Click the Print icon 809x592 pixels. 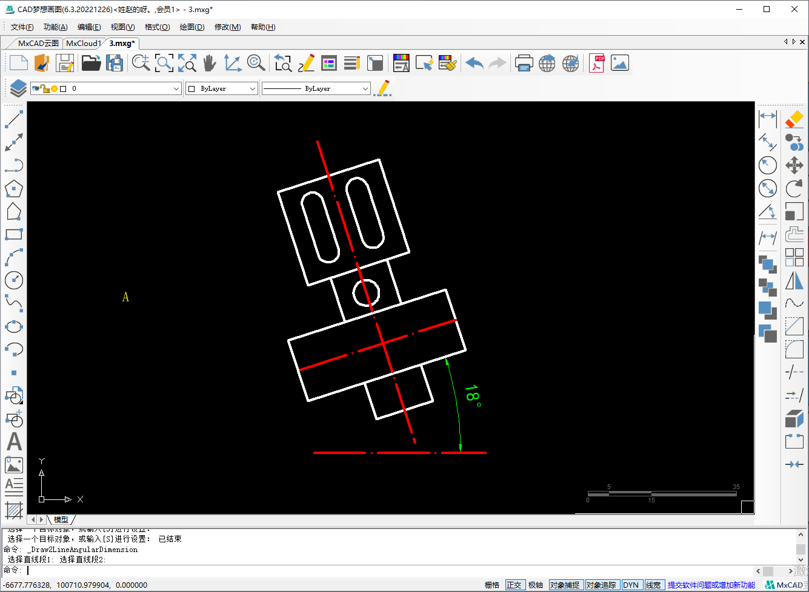coord(524,63)
